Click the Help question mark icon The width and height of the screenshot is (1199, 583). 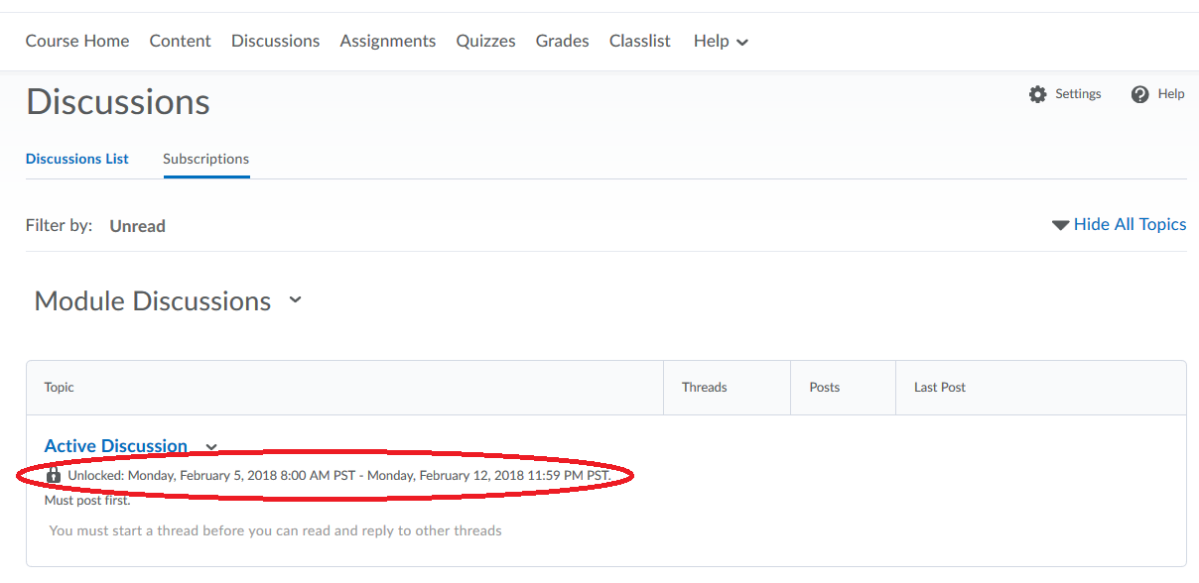coord(1139,93)
